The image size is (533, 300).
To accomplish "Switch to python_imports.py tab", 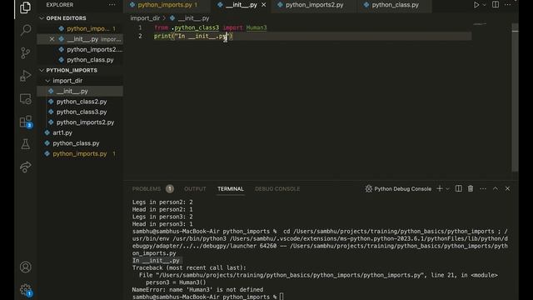I will (x=165, y=5).
